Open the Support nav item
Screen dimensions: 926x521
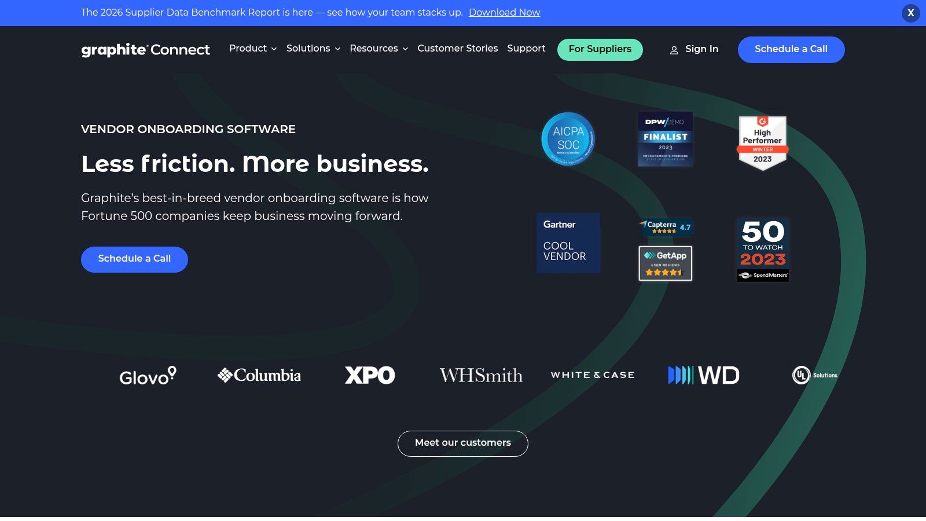526,49
